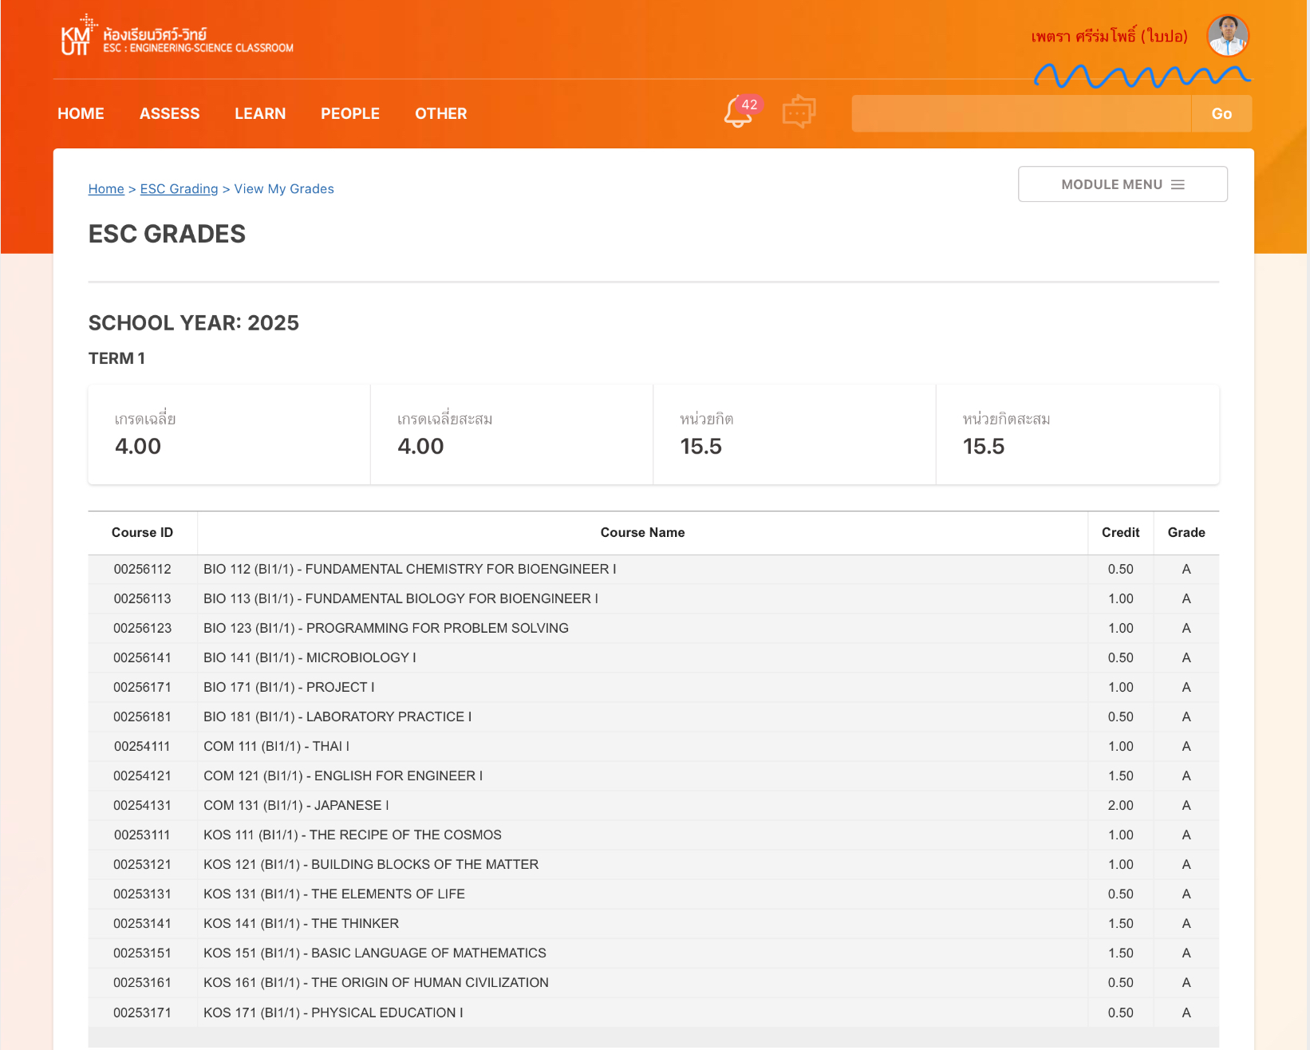Click the Thai username at top right
Screen dimensions: 1310x1050
pos(1109,37)
